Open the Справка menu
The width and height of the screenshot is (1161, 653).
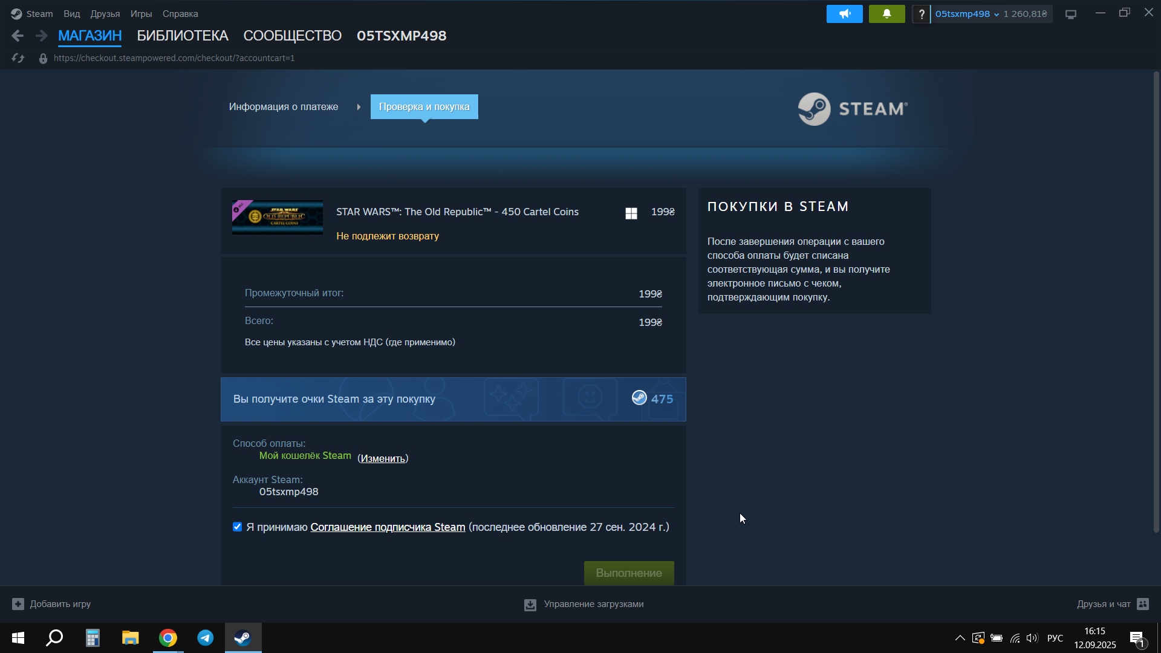[x=180, y=14]
